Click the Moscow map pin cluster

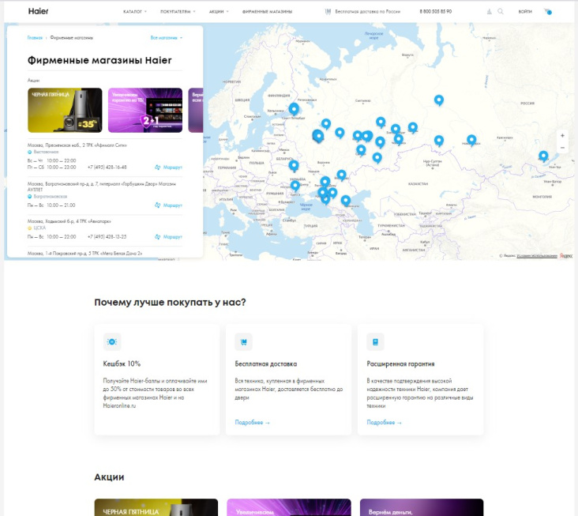coord(318,136)
